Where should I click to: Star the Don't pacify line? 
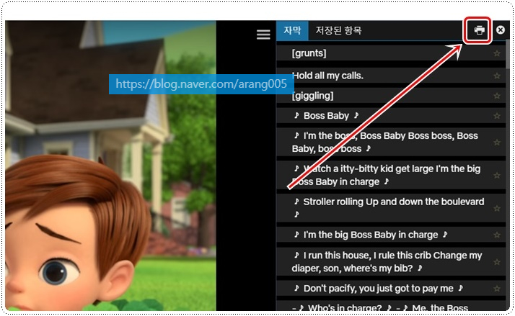496,289
